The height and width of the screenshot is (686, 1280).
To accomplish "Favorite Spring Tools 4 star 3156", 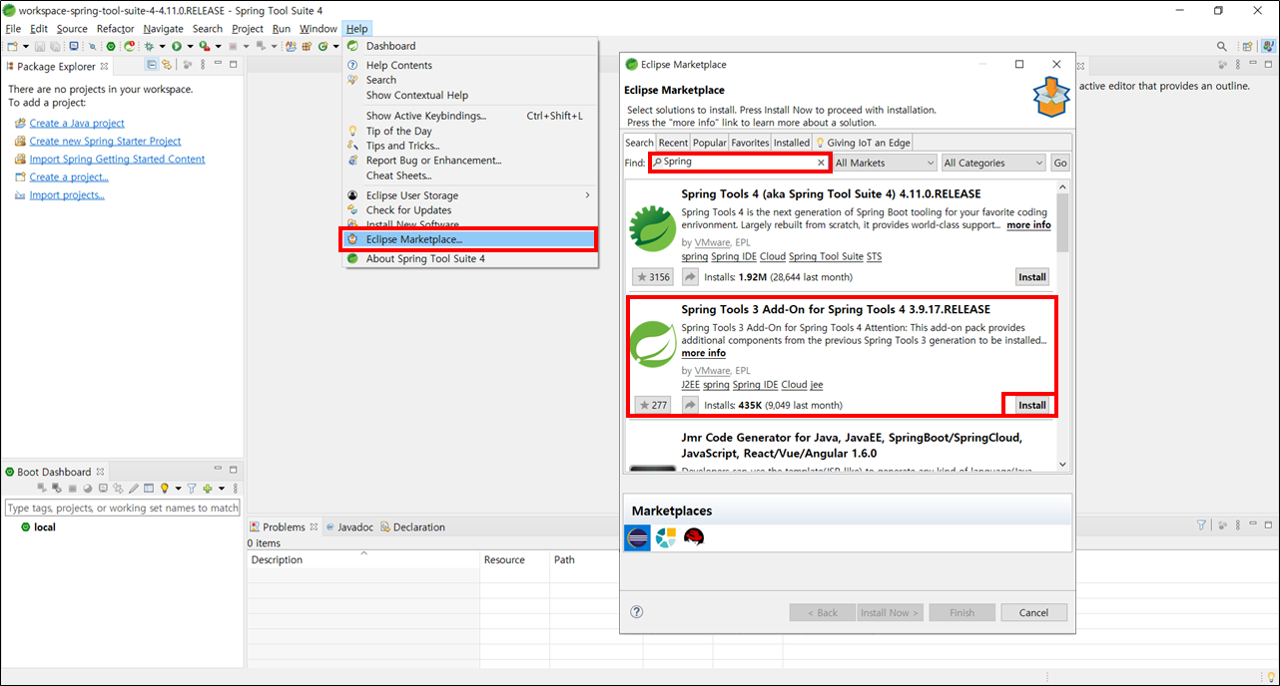I will 653,277.
